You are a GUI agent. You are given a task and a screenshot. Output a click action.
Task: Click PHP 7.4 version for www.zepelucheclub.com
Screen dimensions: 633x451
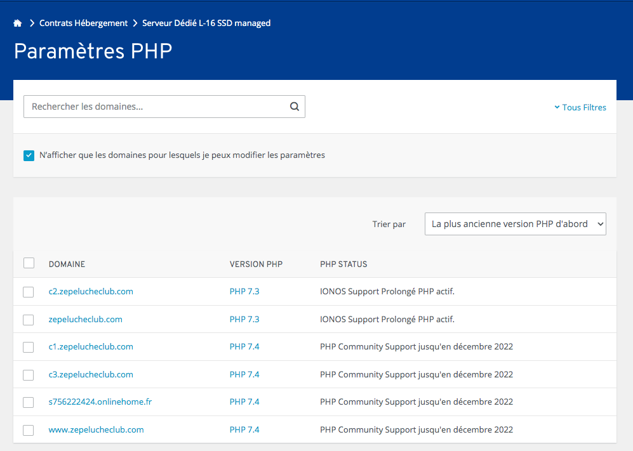tap(244, 429)
